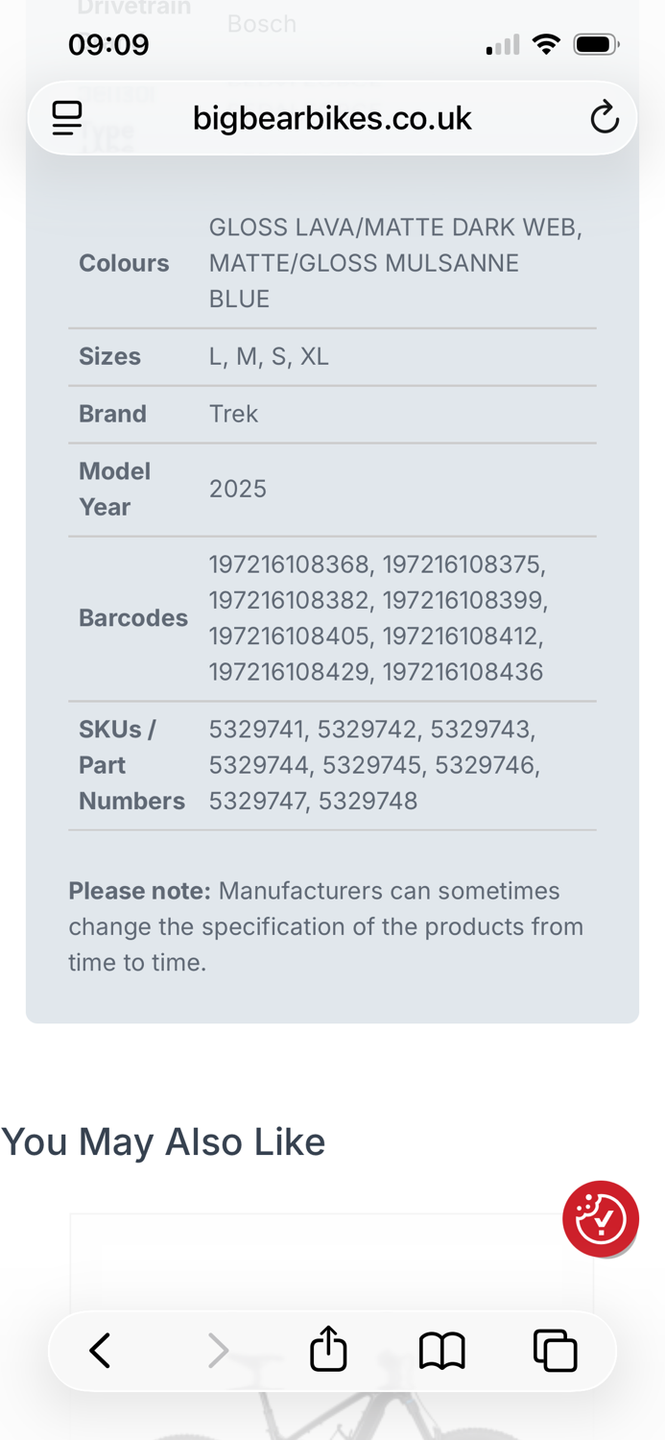Tap the Sizes row L, M, S, XL
Screen dimensions: 665x1440
pos(332,356)
